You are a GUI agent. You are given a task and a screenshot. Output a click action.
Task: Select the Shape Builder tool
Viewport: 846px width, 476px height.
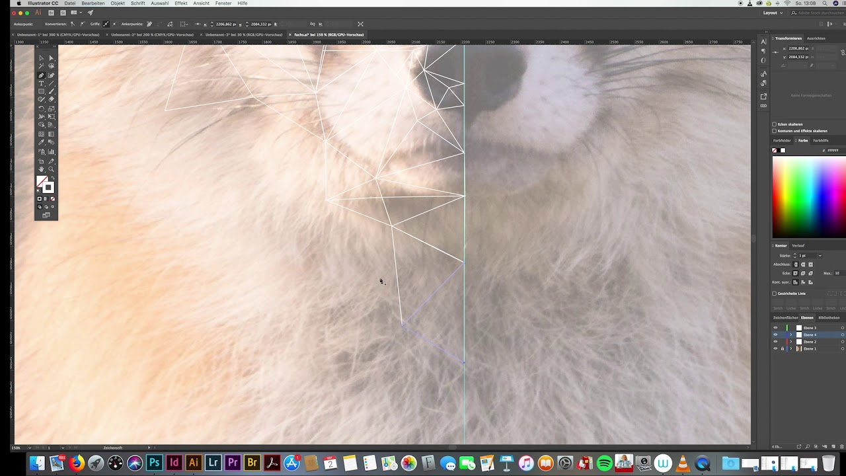coord(41,124)
